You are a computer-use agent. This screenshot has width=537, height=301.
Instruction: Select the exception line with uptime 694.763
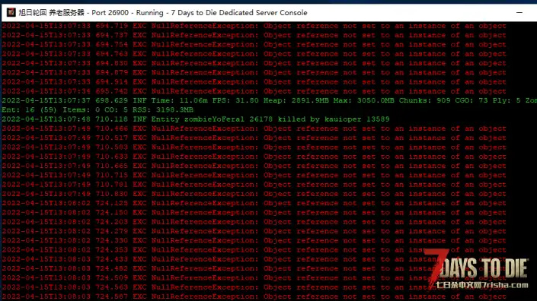[254, 54]
